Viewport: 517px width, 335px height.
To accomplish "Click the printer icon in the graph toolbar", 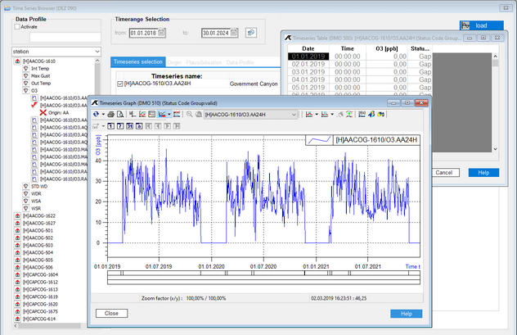I will click(x=110, y=114).
